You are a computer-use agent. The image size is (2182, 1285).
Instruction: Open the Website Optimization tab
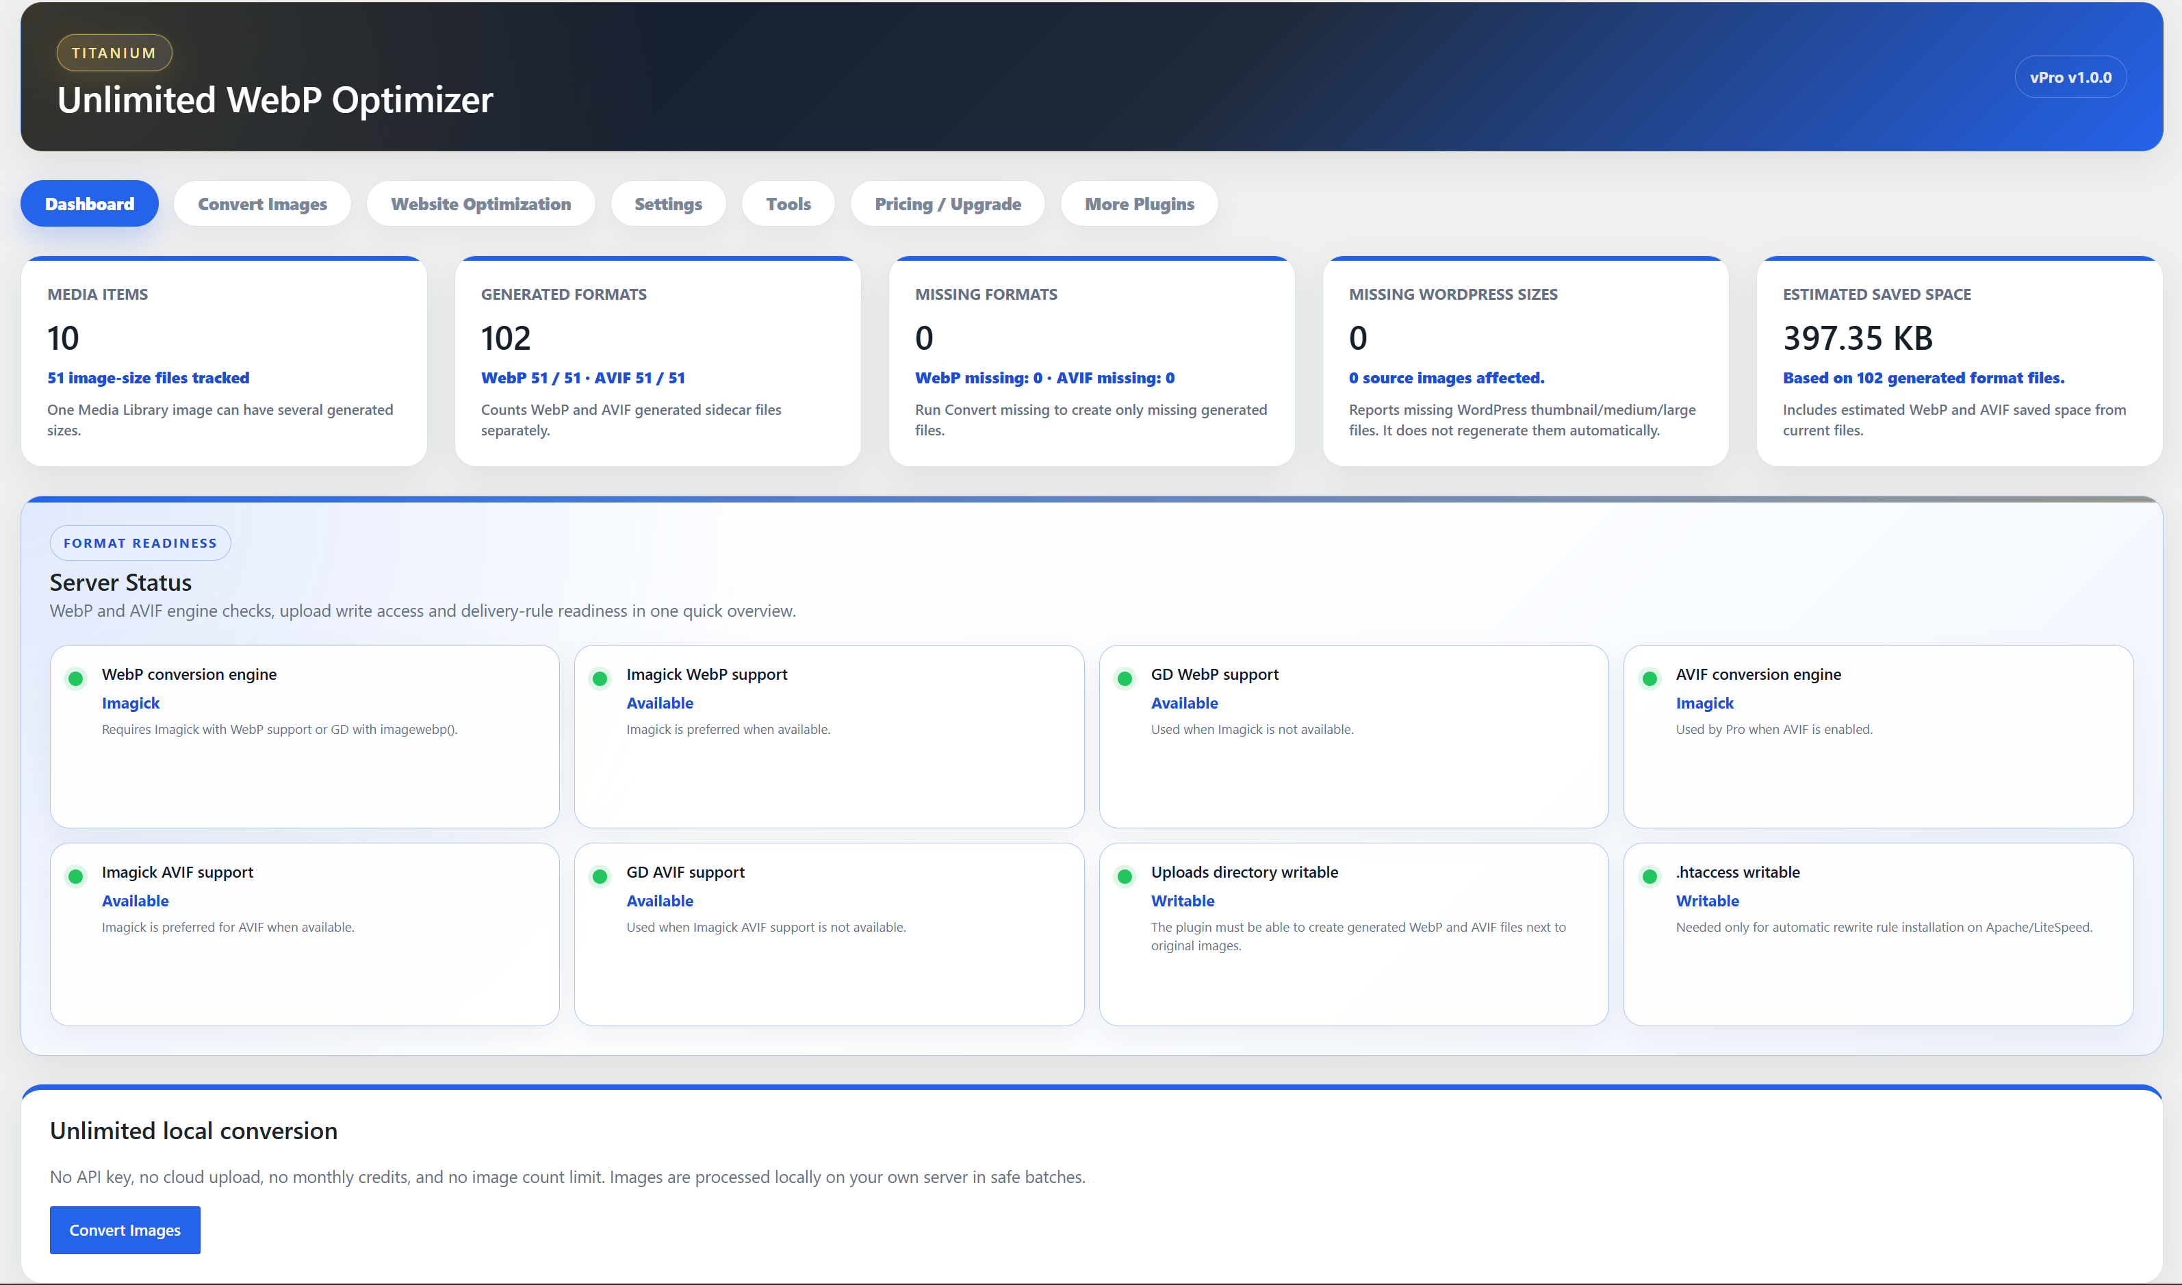point(480,203)
